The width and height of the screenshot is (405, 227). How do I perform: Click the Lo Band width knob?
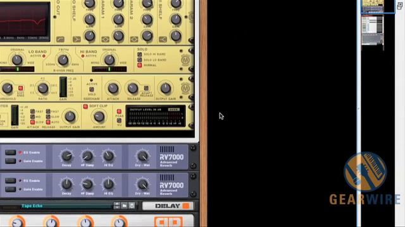pyautogui.click(x=17, y=60)
